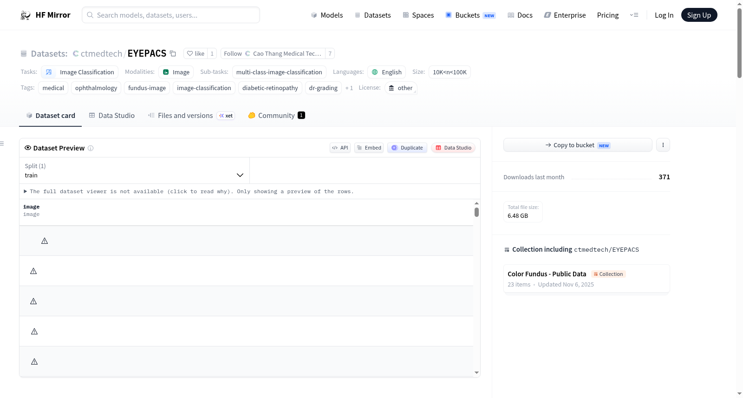The width and height of the screenshot is (743, 398).
Task: Click the preview table vertical scrollbar thumb
Action: [x=476, y=212]
